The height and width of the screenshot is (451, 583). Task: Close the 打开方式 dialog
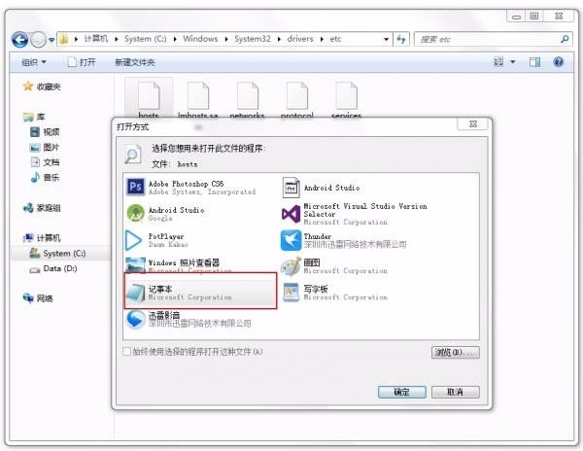pos(473,123)
